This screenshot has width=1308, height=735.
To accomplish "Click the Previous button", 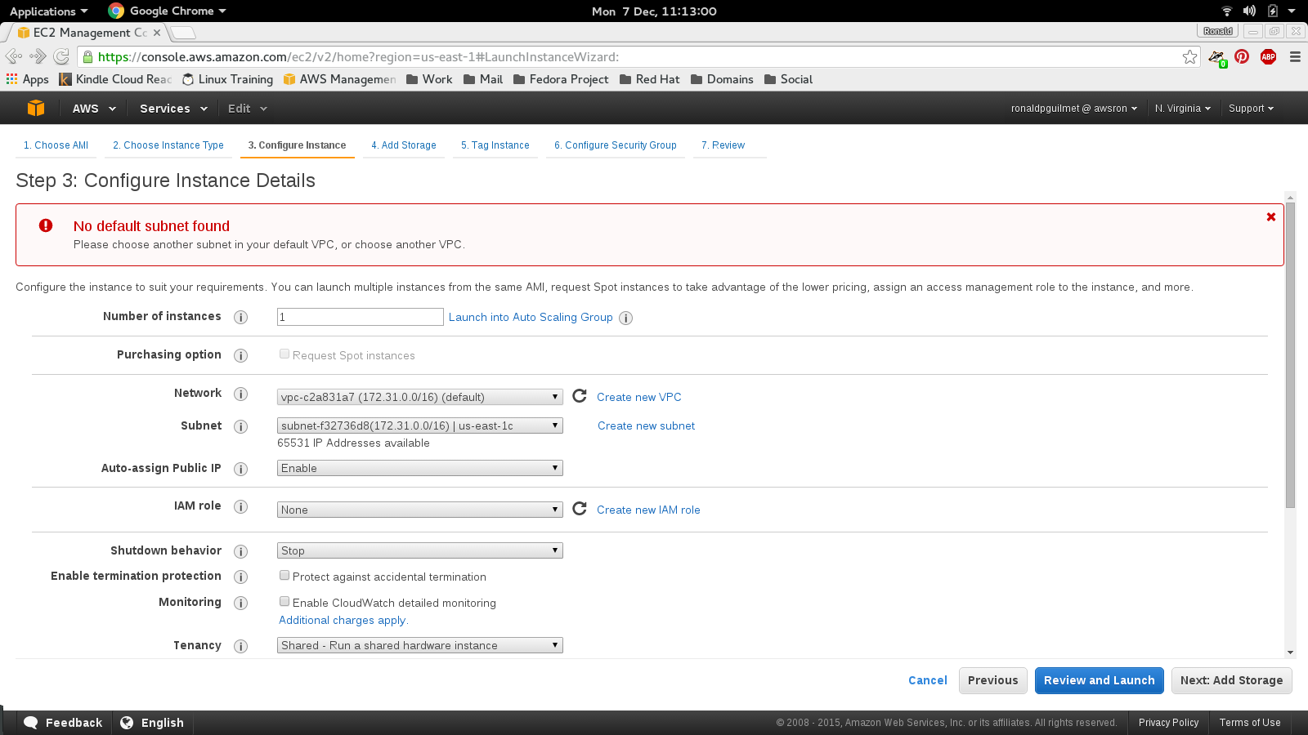I will click(992, 680).
